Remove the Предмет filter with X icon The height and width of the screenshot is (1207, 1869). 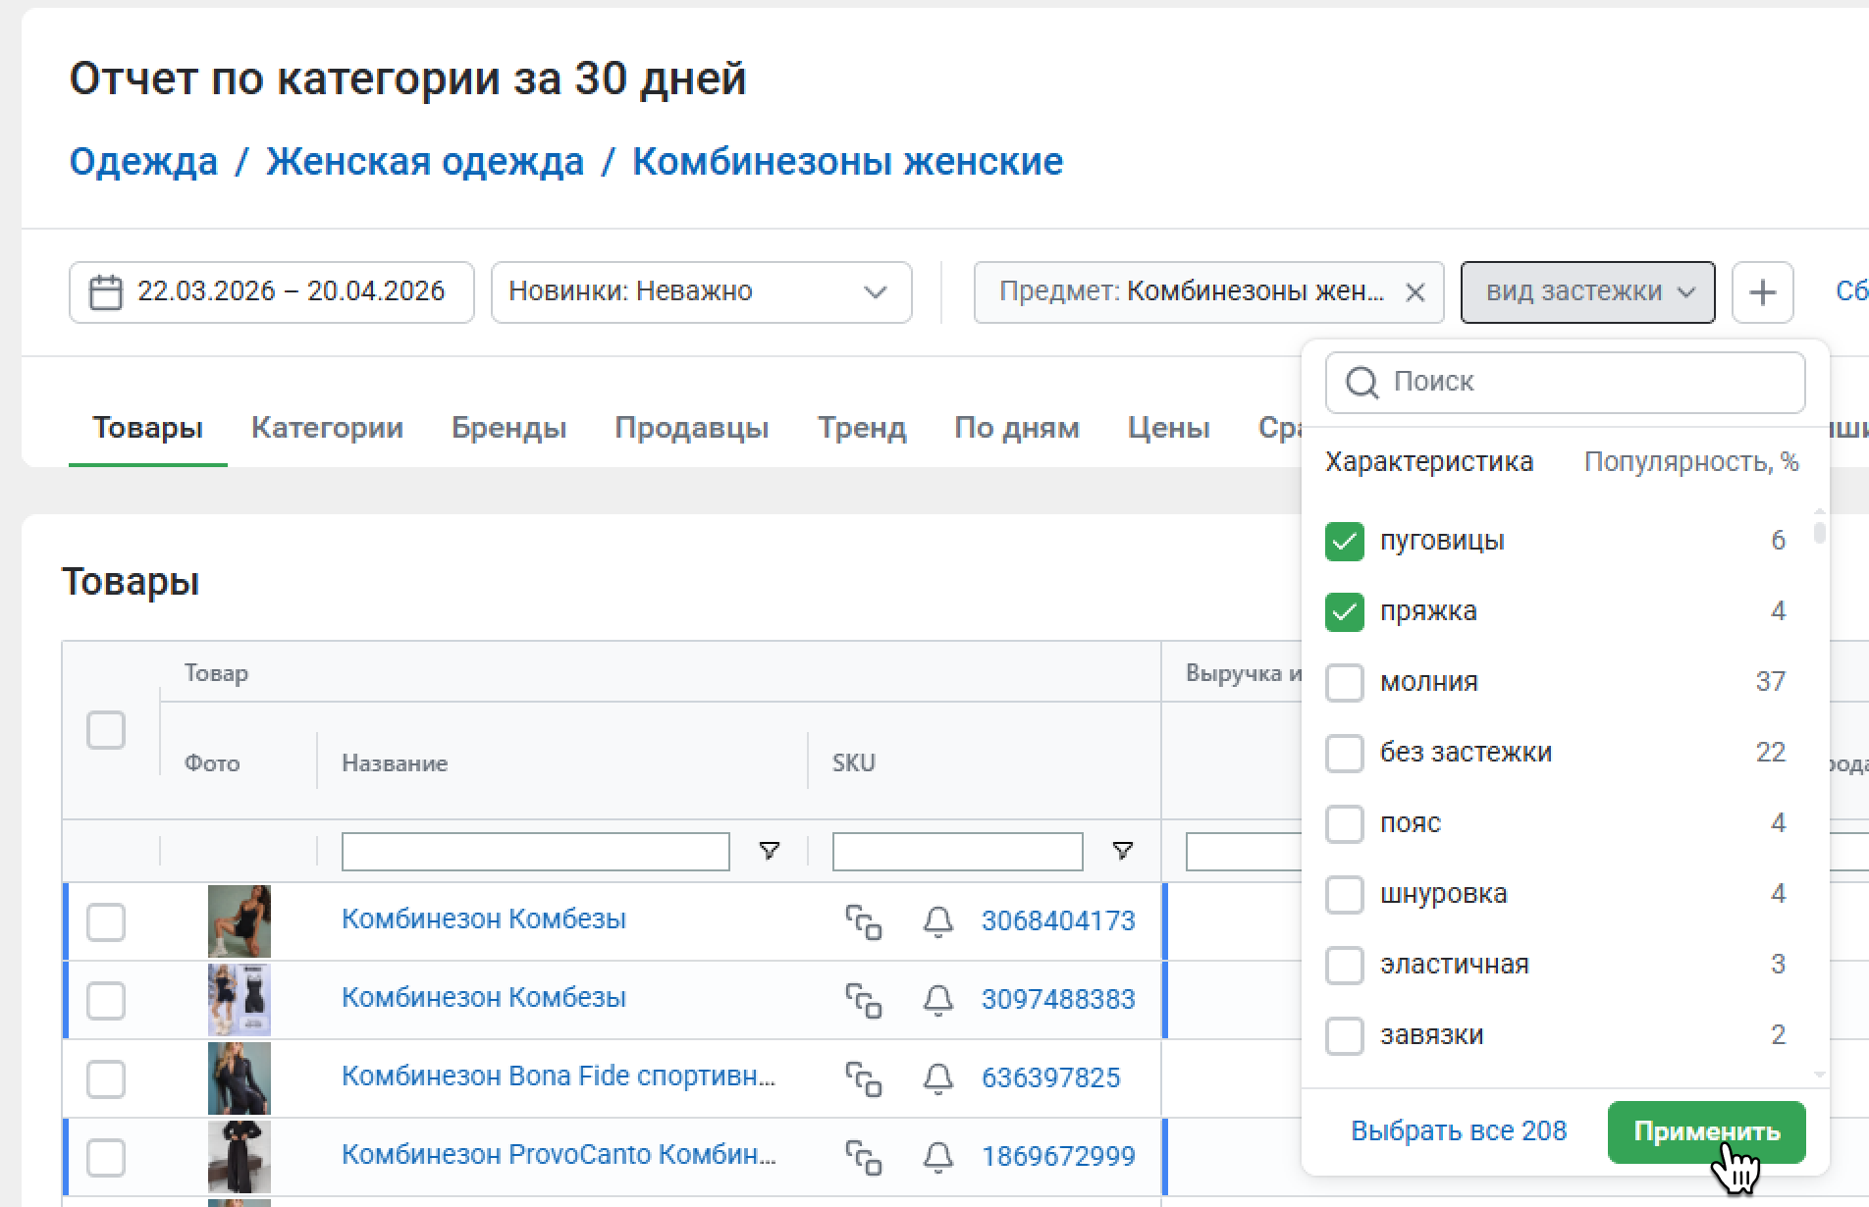[x=1415, y=292]
